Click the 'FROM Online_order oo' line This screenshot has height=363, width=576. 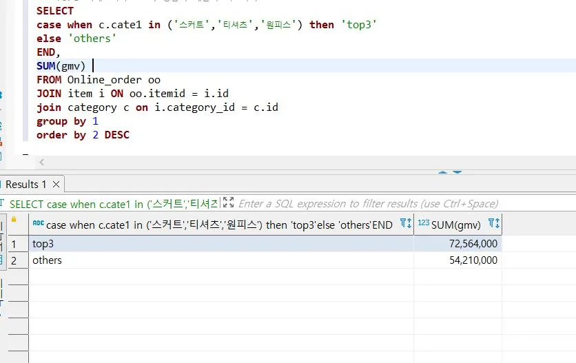pos(98,80)
